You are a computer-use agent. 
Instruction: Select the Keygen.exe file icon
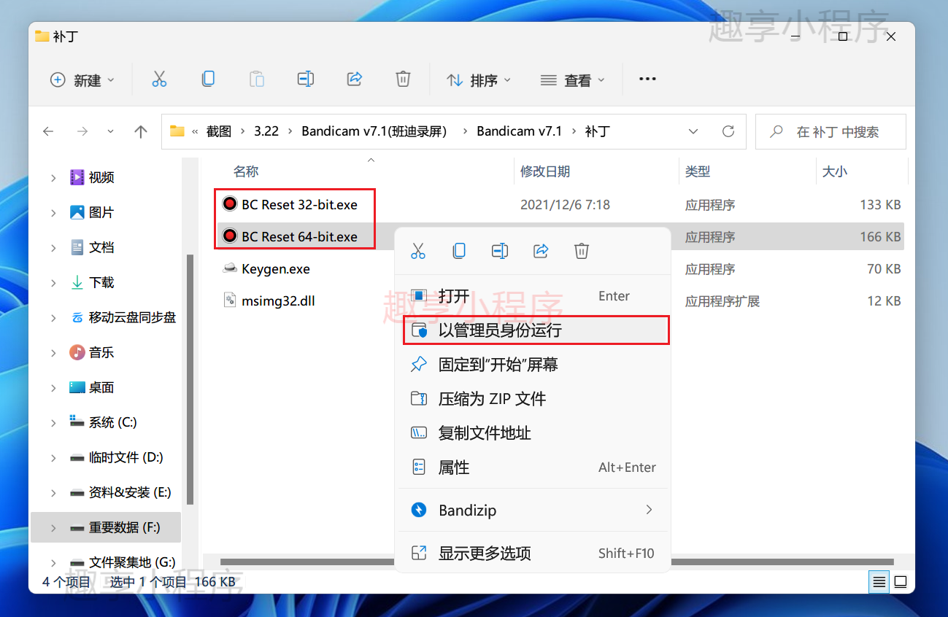tap(230, 268)
